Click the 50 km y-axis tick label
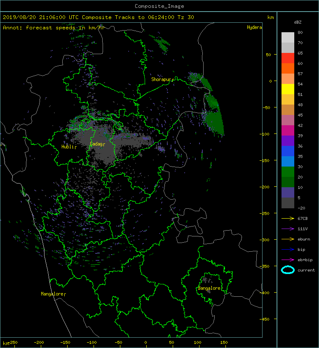The image size is (319, 348). click(x=268, y=55)
